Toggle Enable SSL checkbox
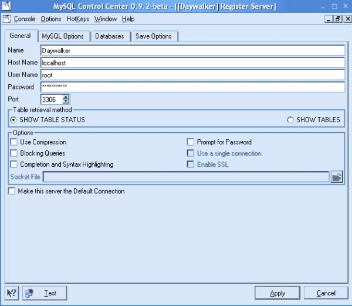Image resolution: width=352 pixels, height=306 pixels. 191,164
